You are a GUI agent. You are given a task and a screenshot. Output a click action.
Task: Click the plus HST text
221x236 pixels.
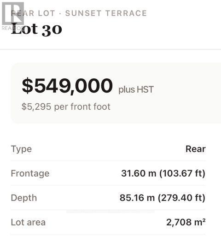pyautogui.click(x=136, y=89)
